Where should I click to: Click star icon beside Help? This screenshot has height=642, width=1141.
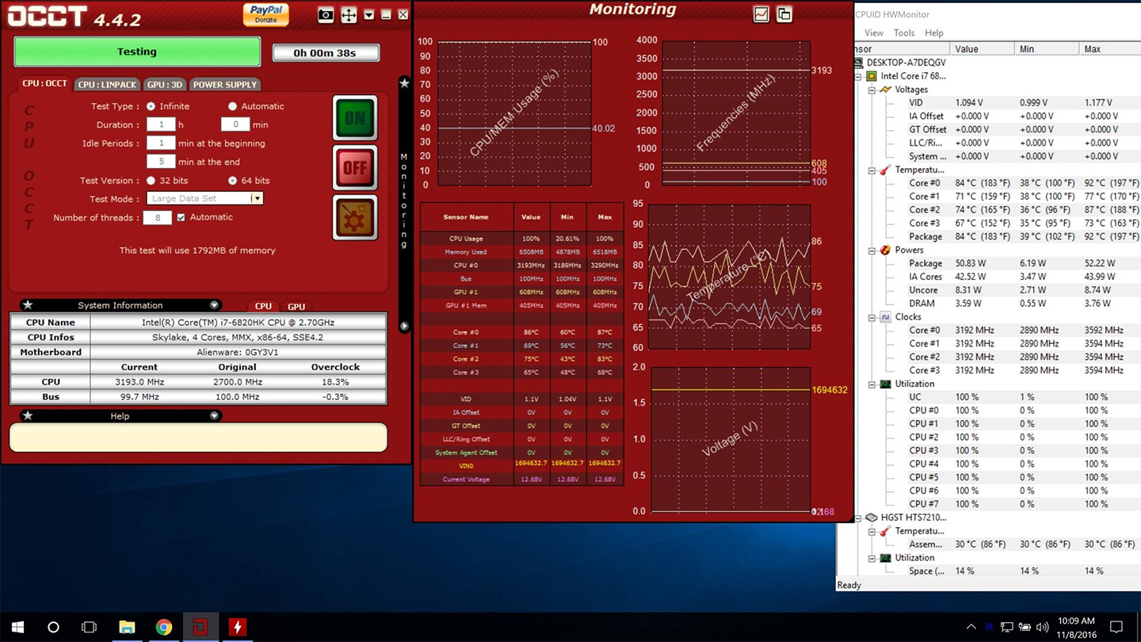[28, 415]
